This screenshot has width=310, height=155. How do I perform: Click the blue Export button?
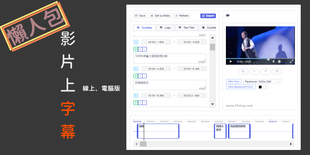[x=208, y=16]
